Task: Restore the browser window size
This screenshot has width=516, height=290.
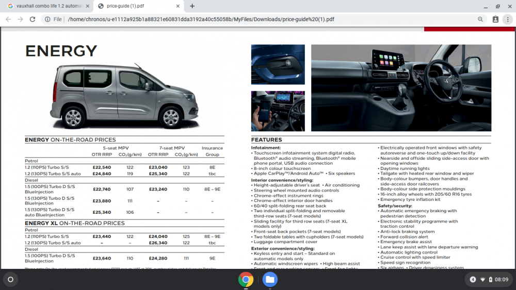Action: click(x=498, y=6)
